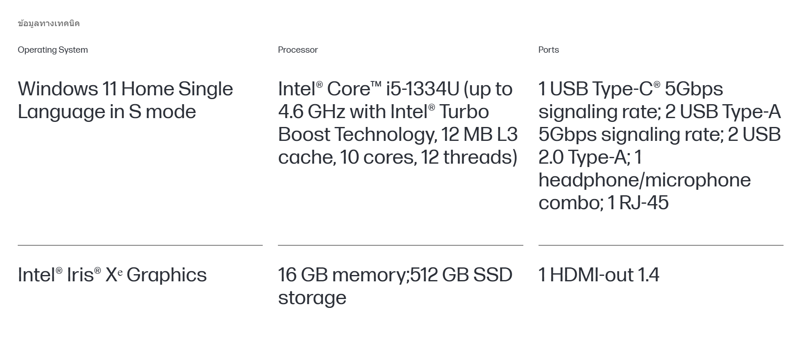The image size is (800, 337).
Task: Click the "RJ-45" port text
Action: tap(644, 203)
